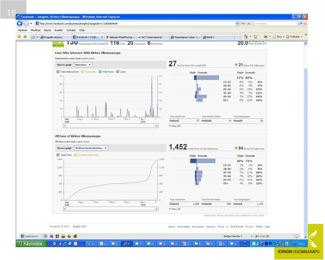Toggle the Likes checkbox
Screen dimensions: 325x260
118,72
